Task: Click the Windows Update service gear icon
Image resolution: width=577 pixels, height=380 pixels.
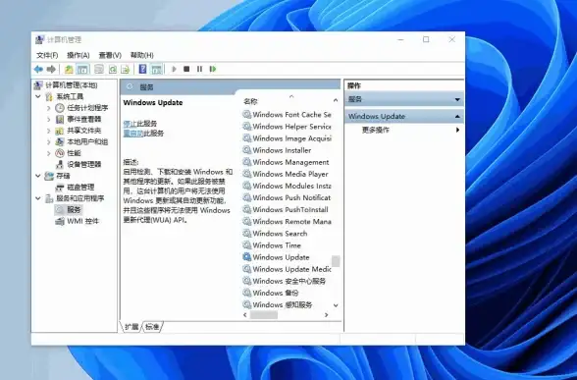Action: coord(247,257)
